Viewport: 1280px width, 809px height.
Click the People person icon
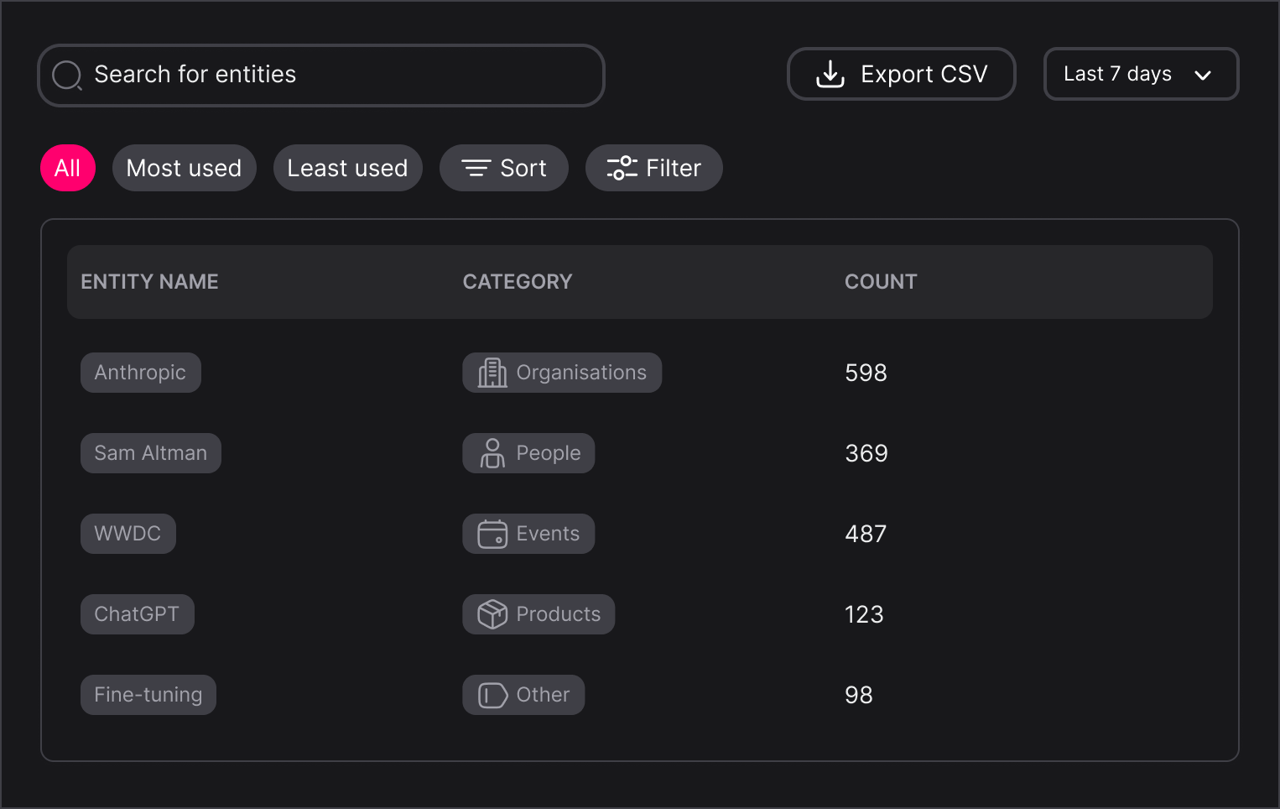pyautogui.click(x=492, y=453)
